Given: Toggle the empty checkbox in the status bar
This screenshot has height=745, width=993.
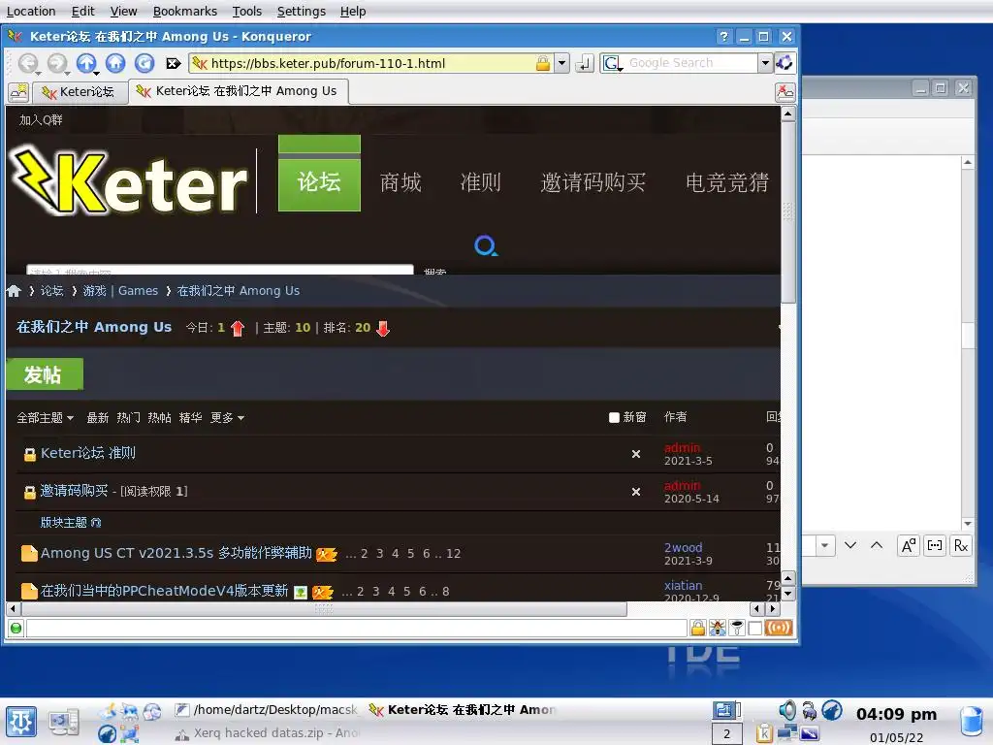Looking at the screenshot, I should point(754,628).
